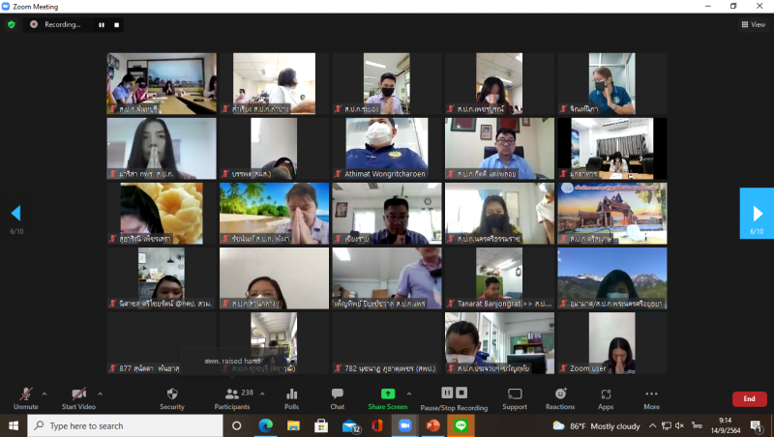The image size is (774, 437).
Task: Open File Explorer from taskbar
Action: coord(293,425)
